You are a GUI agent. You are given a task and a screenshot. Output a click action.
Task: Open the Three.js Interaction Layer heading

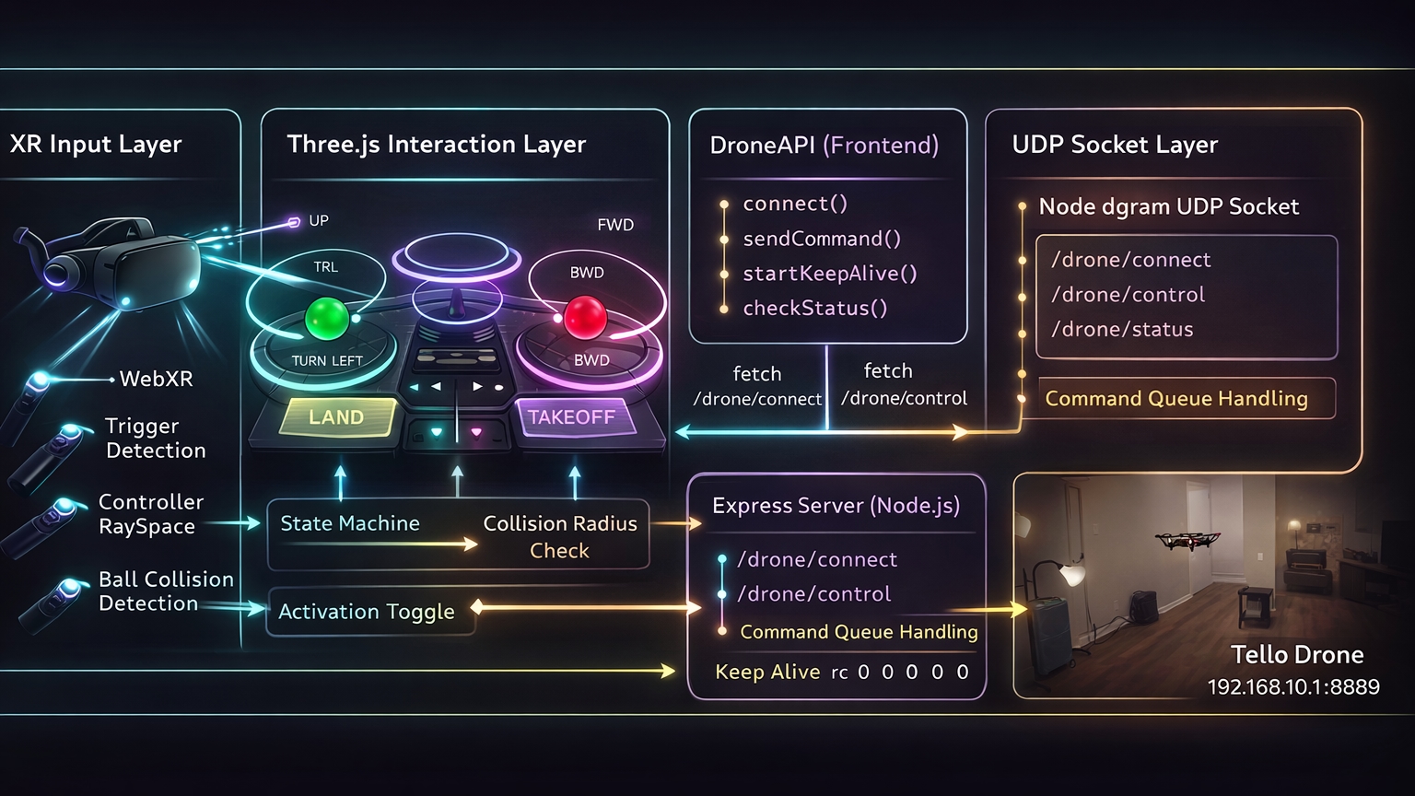pyautogui.click(x=436, y=145)
